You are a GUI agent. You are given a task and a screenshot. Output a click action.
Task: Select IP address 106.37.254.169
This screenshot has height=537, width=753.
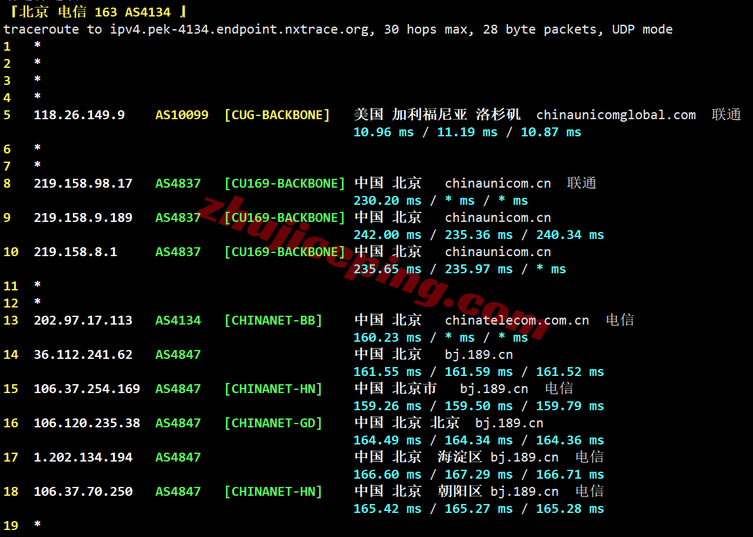[x=87, y=389]
